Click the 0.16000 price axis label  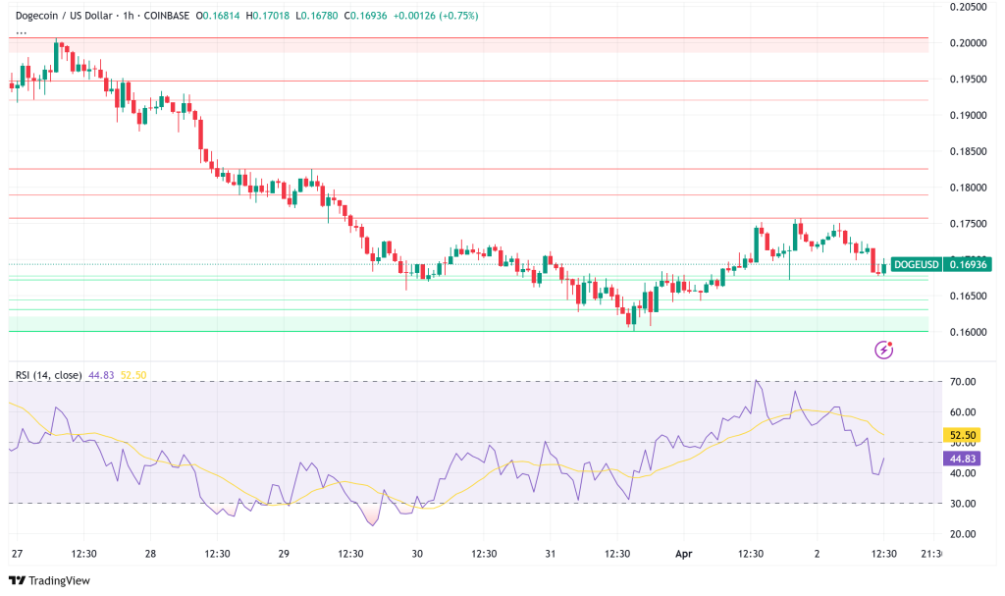(x=968, y=332)
